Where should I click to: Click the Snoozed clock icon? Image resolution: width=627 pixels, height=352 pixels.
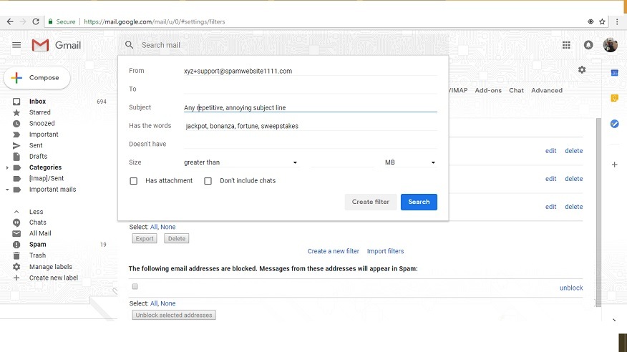[16, 124]
